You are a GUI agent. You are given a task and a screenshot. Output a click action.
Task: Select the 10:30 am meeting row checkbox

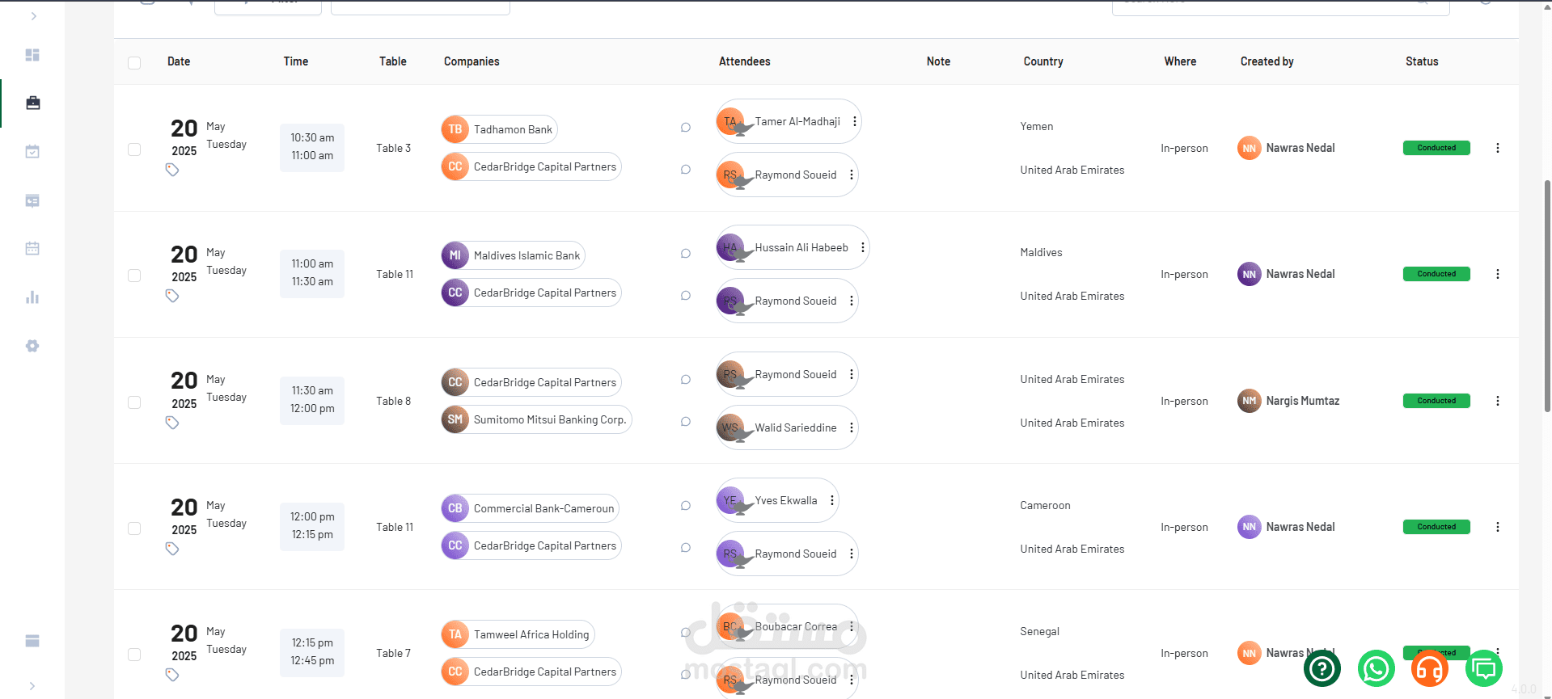[x=134, y=149]
